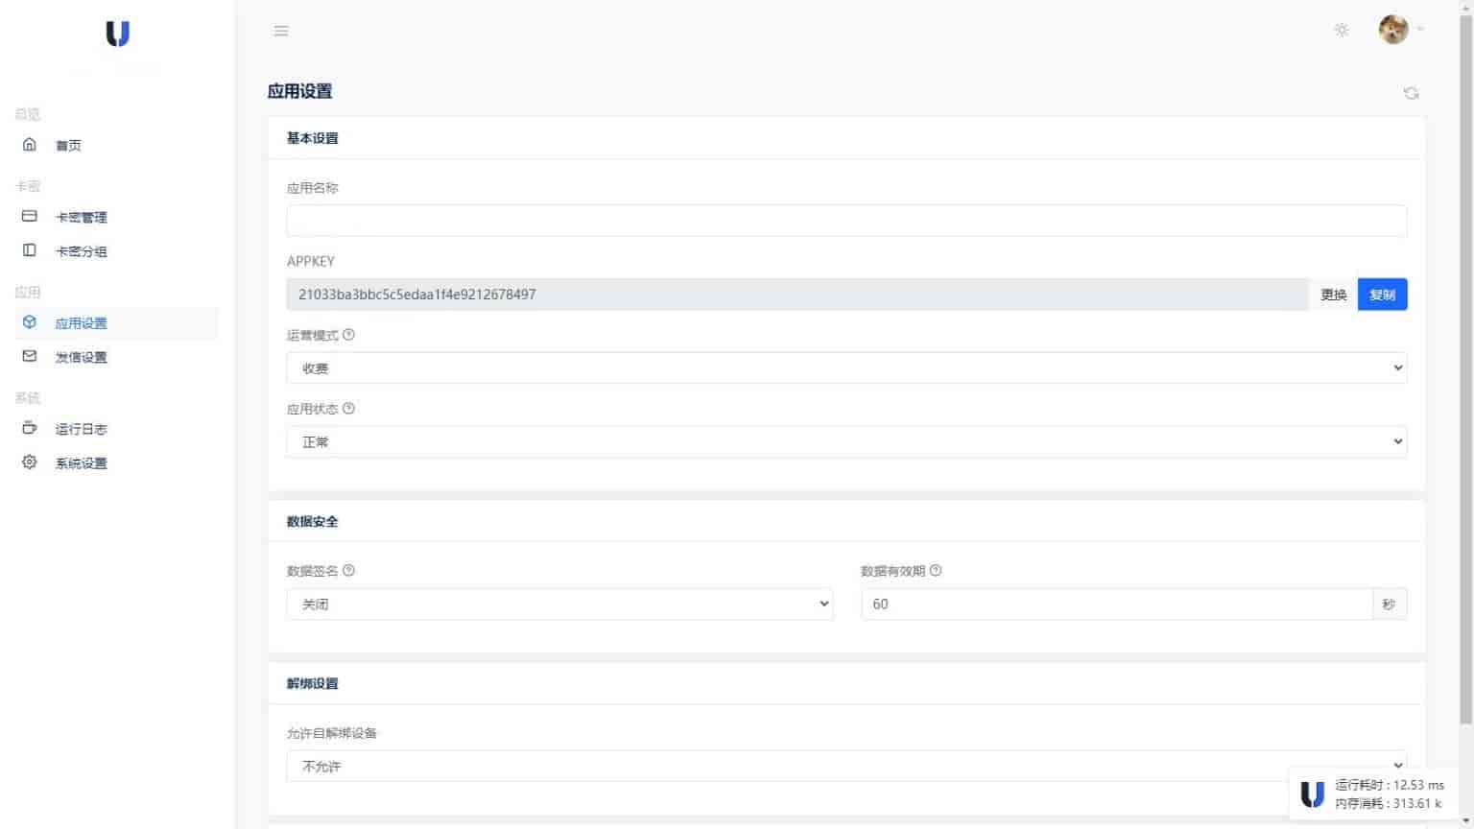Click the help icon next to 应用状态
The height and width of the screenshot is (829, 1474).
348,409
